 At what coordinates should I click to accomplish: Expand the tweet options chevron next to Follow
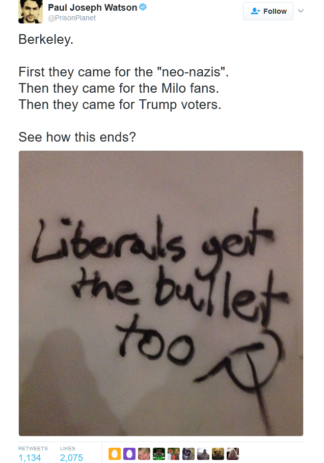pos(301,11)
